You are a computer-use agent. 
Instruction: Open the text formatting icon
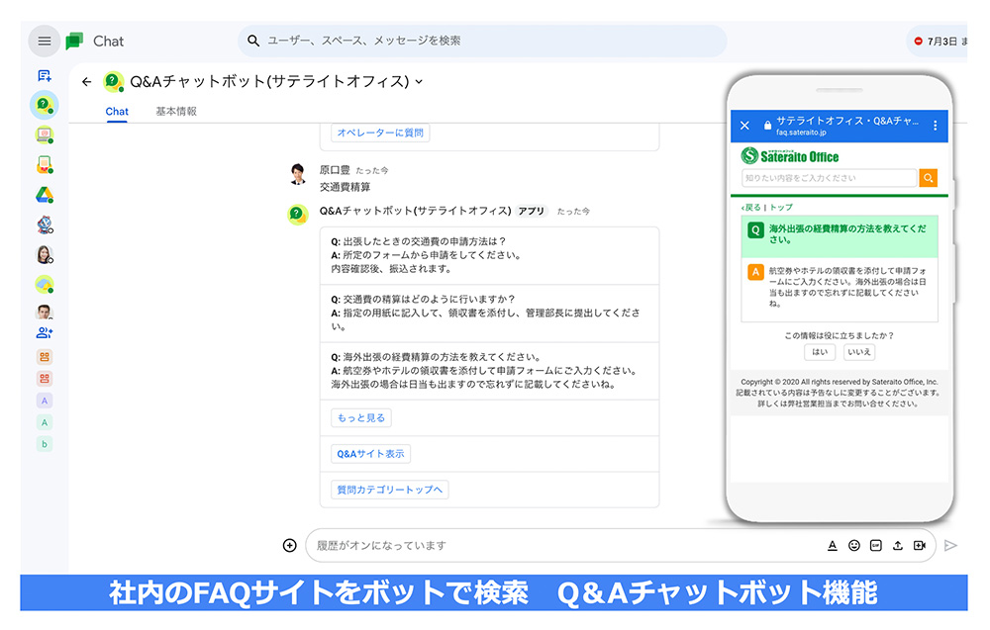click(832, 545)
